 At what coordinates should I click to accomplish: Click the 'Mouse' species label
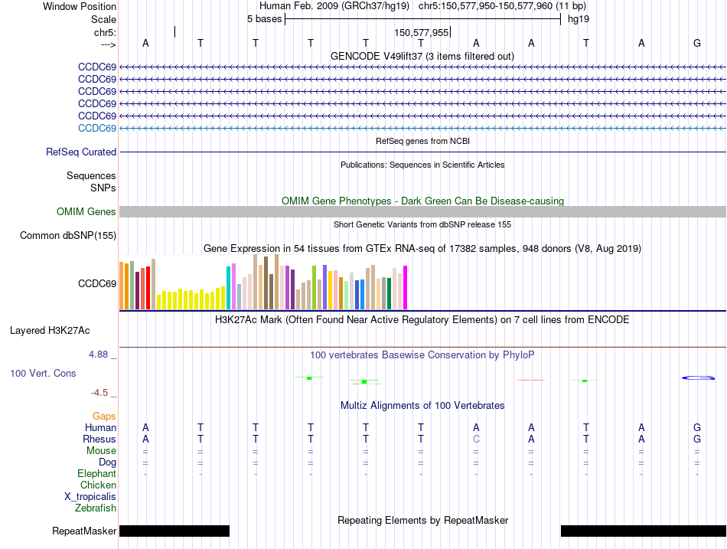coord(101,451)
